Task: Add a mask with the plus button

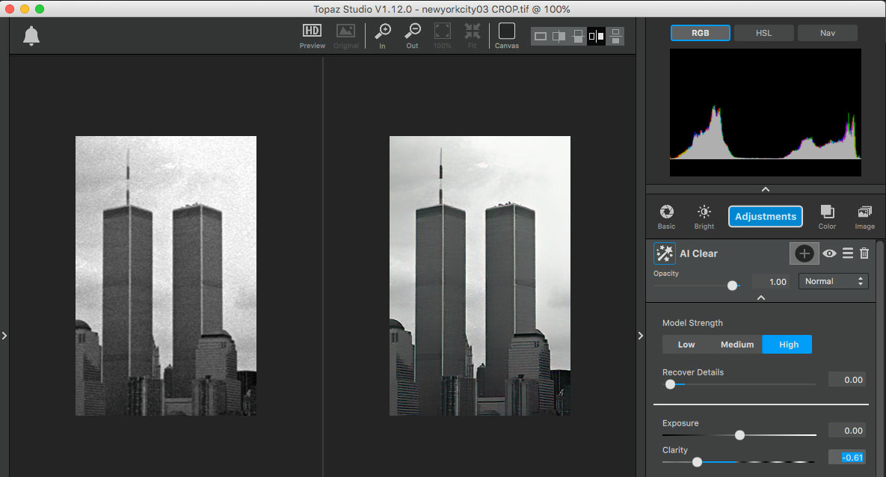Action: 804,253
